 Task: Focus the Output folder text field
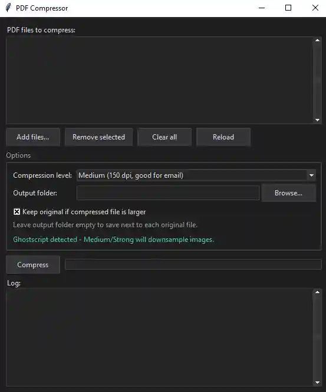pos(168,193)
